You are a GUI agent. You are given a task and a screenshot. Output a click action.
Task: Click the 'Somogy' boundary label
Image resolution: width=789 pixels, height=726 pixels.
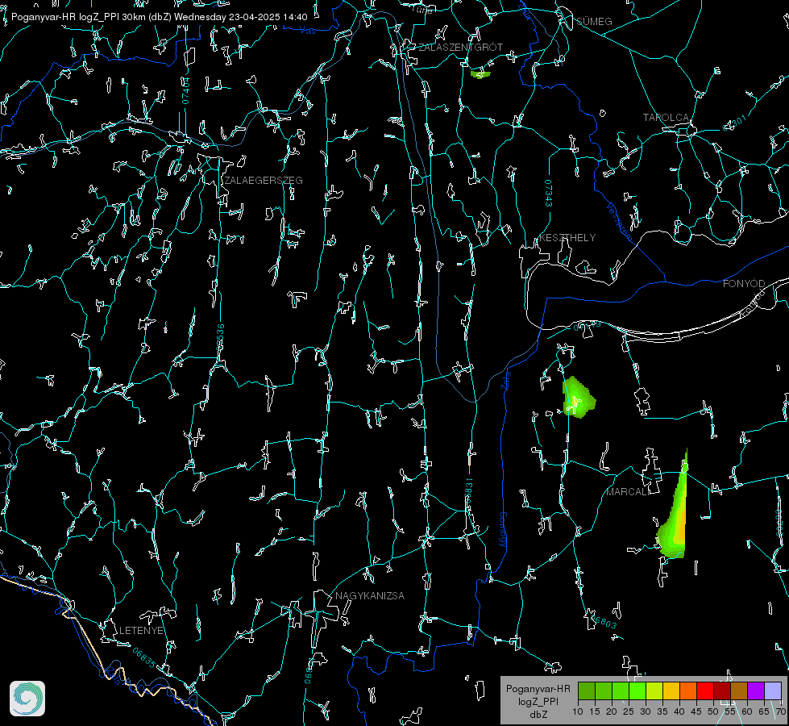click(x=502, y=530)
